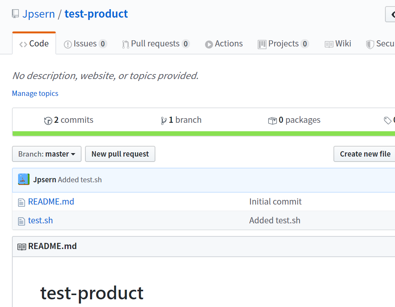Screen dimensions: 395x307
Task: Open packages via the package icon
Action: (x=273, y=120)
